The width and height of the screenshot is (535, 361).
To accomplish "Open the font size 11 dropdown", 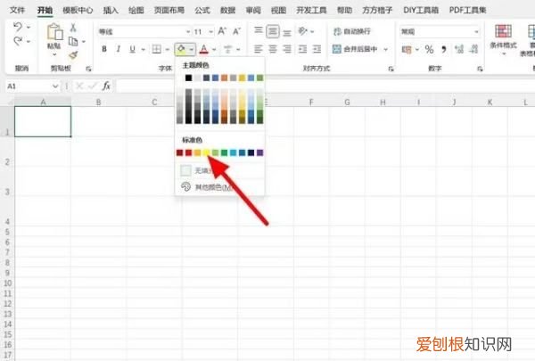I will [211, 32].
